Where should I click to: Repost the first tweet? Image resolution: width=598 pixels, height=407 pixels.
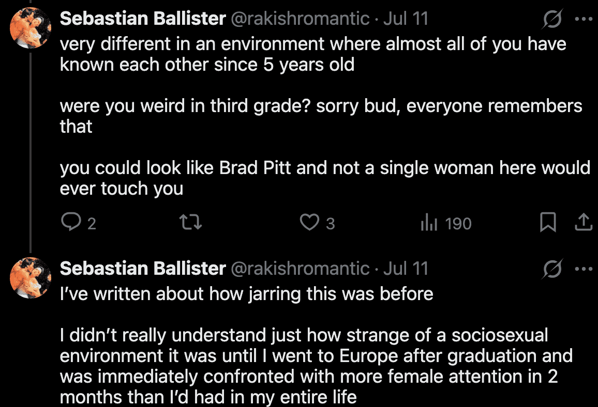point(190,223)
